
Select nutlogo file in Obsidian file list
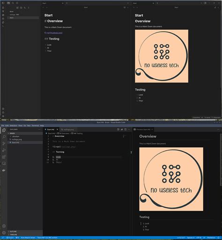pyautogui.click(x=23, y=14)
